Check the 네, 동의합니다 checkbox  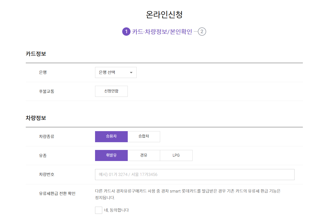[x=98, y=210]
